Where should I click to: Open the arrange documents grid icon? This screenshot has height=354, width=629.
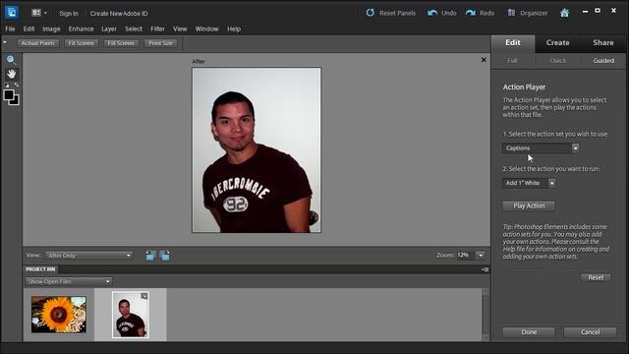pyautogui.click(x=36, y=13)
